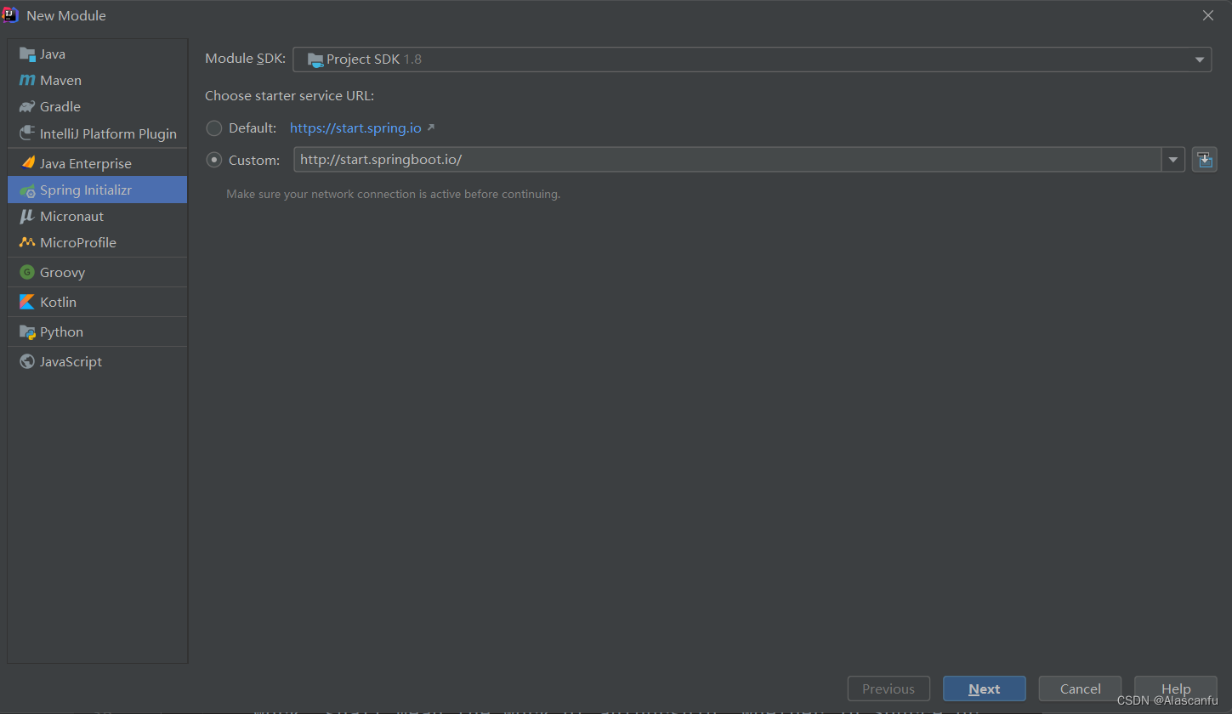Click the IntelliJ logo in title bar
This screenshot has height=714, width=1232.
tap(11, 14)
